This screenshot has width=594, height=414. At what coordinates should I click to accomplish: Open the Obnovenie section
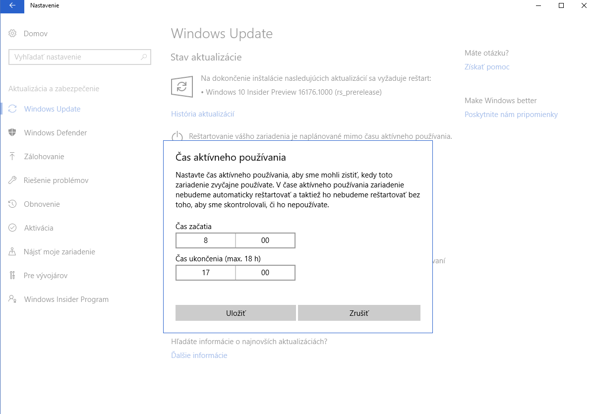tap(42, 204)
